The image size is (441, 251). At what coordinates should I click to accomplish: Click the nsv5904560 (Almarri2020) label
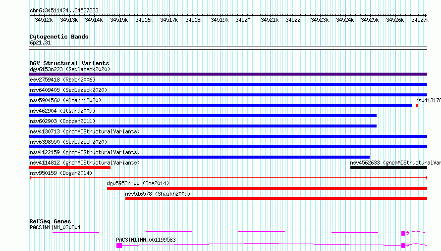(65, 100)
